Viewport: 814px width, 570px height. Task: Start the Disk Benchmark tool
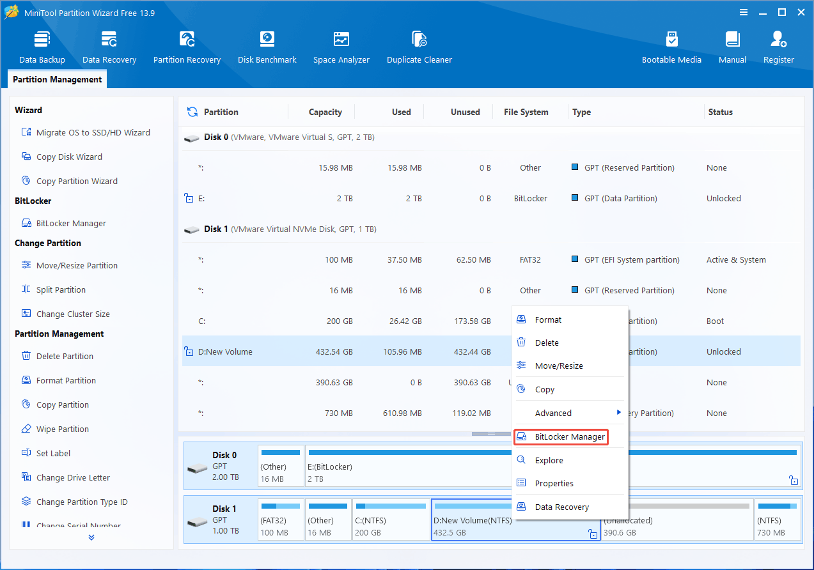tap(267, 47)
